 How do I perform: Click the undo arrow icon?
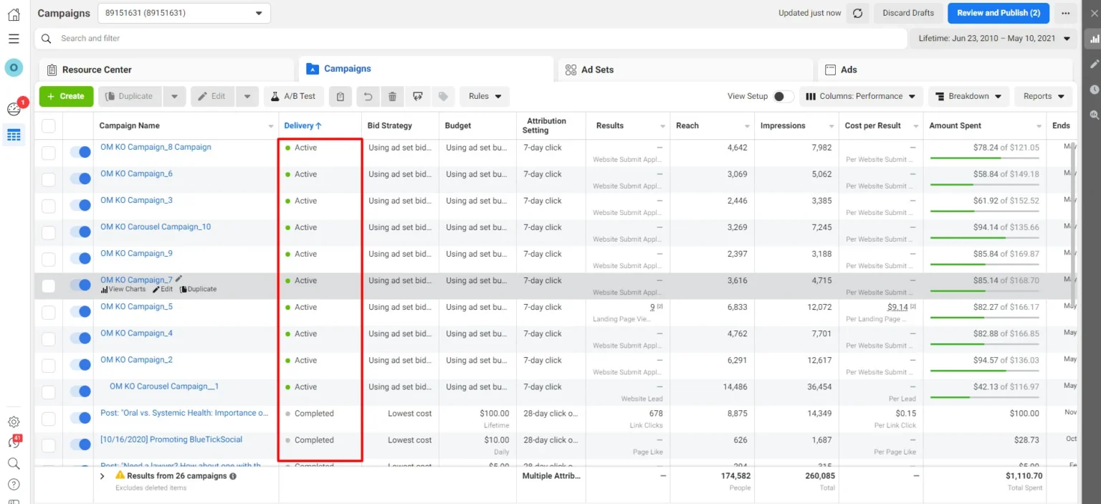pyautogui.click(x=368, y=96)
